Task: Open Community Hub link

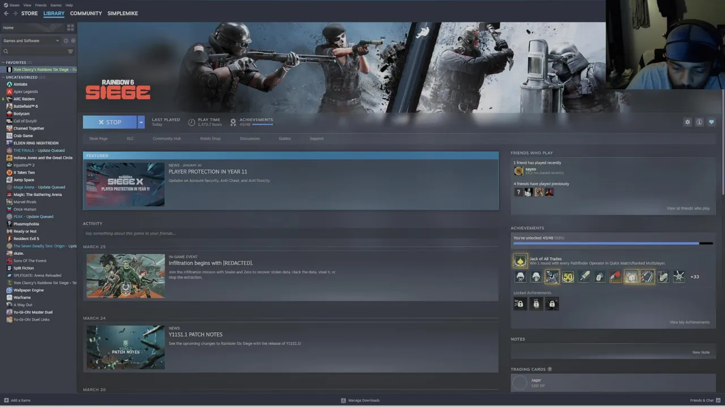Action: coord(167,138)
